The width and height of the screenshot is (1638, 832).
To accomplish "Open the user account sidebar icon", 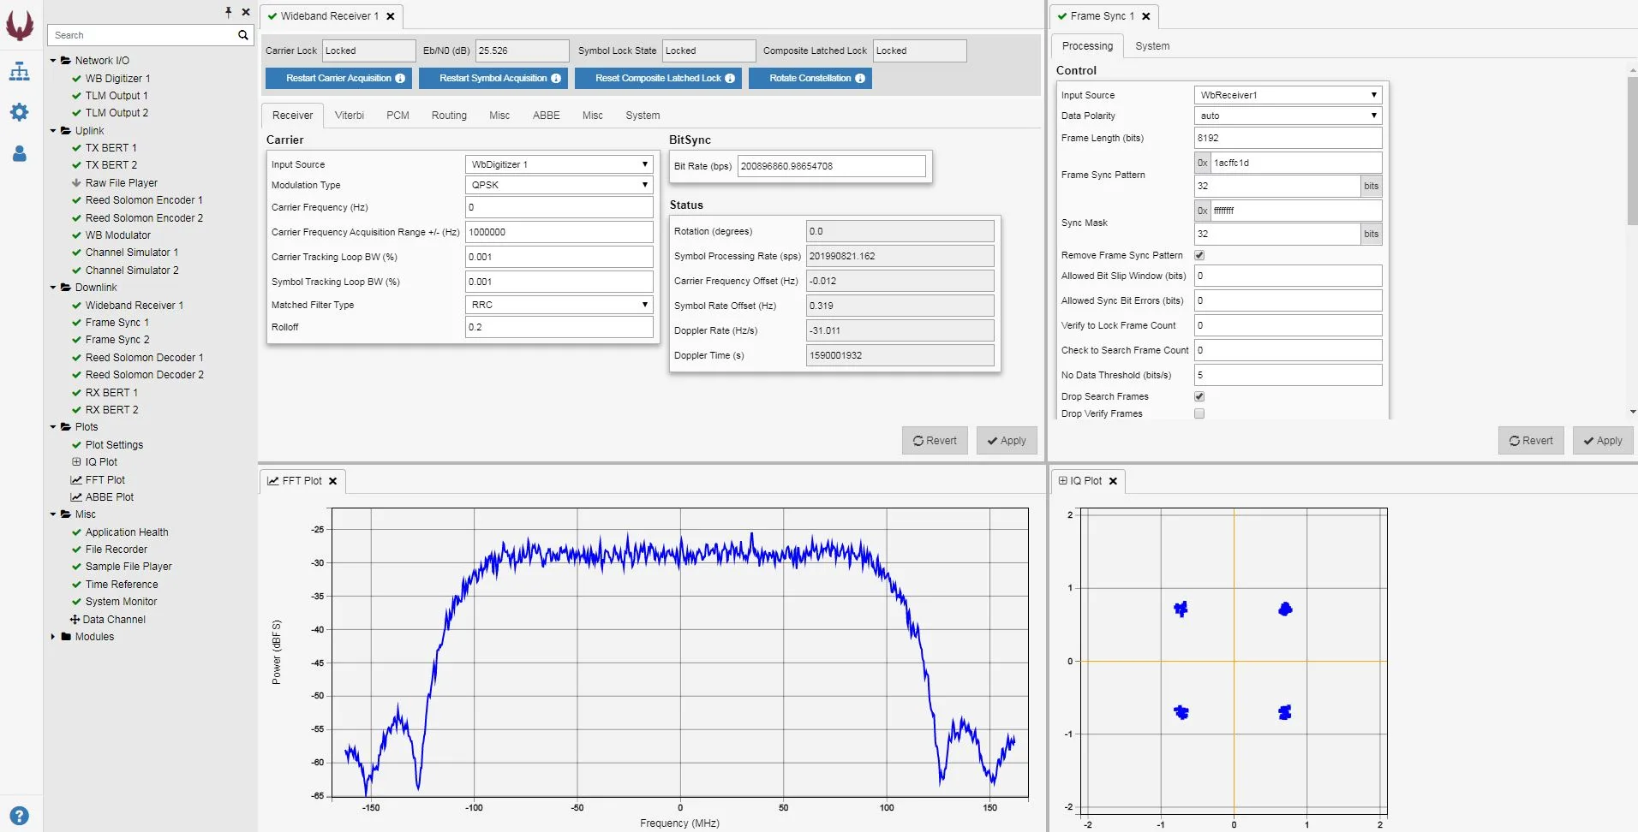I will tap(19, 153).
